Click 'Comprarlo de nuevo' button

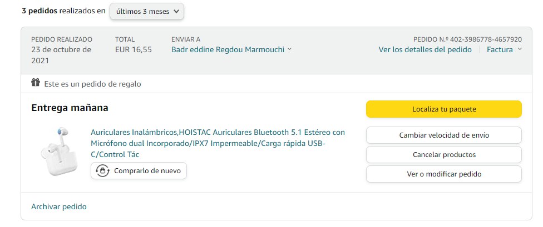(x=139, y=171)
